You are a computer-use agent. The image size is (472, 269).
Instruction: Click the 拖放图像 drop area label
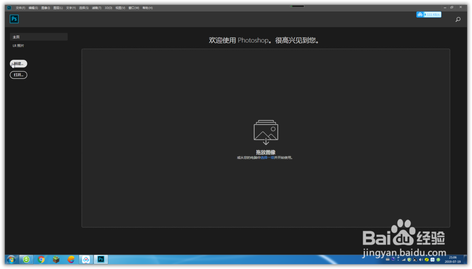(x=266, y=152)
